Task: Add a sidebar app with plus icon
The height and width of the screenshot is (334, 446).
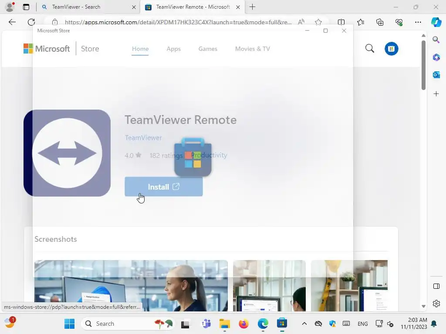Action: [x=436, y=94]
